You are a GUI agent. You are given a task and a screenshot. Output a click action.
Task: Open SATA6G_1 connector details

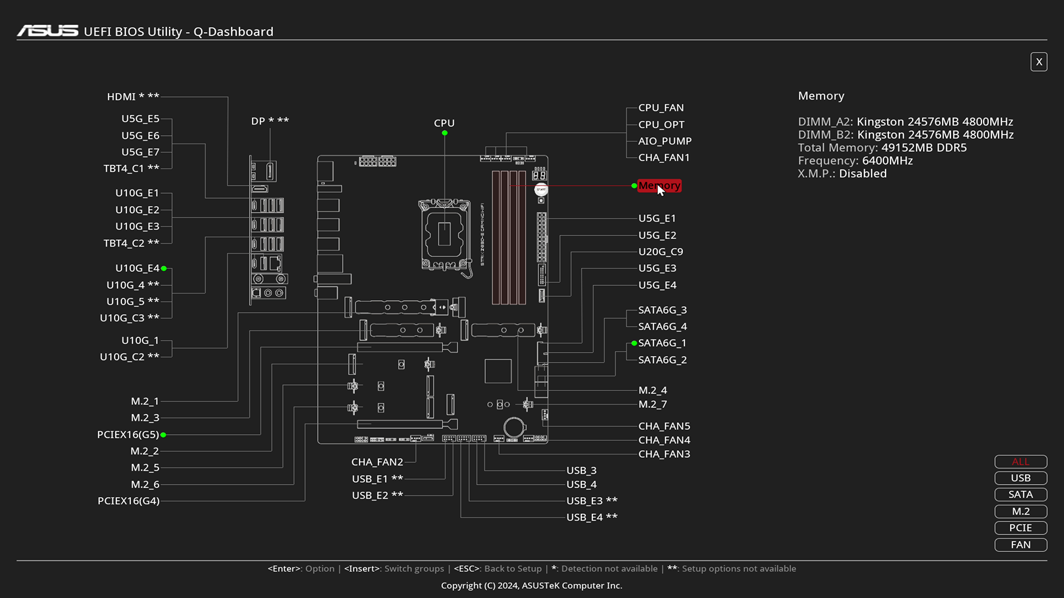click(662, 343)
